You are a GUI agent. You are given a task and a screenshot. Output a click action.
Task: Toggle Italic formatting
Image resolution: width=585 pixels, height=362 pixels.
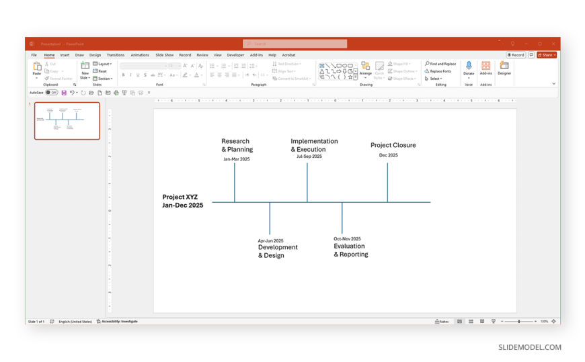click(130, 75)
